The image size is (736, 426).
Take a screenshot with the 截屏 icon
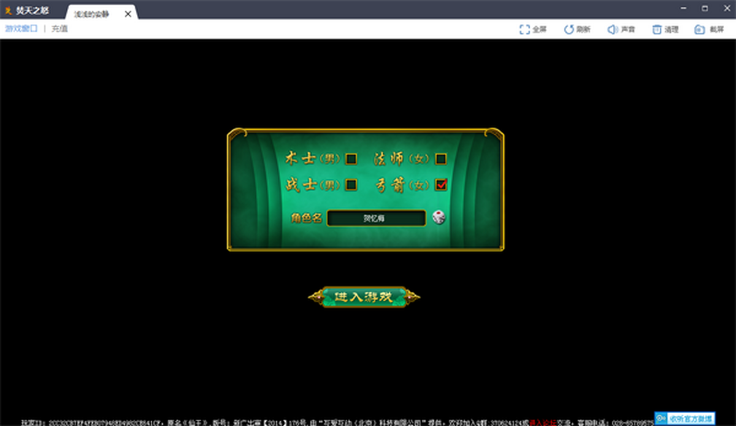[700, 29]
